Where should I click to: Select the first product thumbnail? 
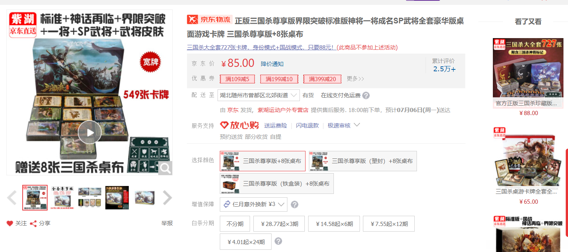point(35,198)
